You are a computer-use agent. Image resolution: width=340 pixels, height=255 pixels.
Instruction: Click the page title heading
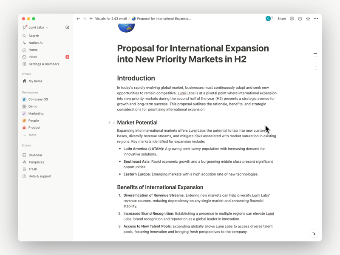(193, 54)
